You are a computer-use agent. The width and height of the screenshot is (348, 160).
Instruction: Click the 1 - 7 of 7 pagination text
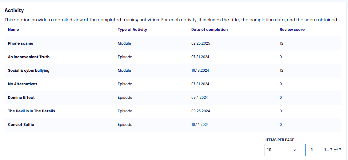tap(333, 150)
